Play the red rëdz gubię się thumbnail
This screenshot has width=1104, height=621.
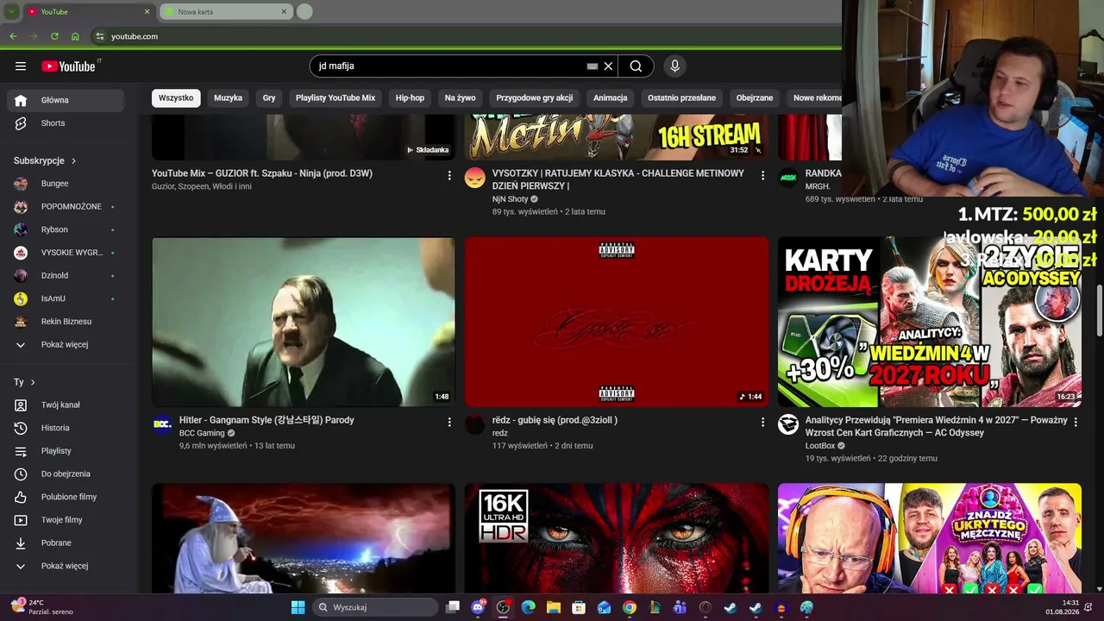click(617, 322)
